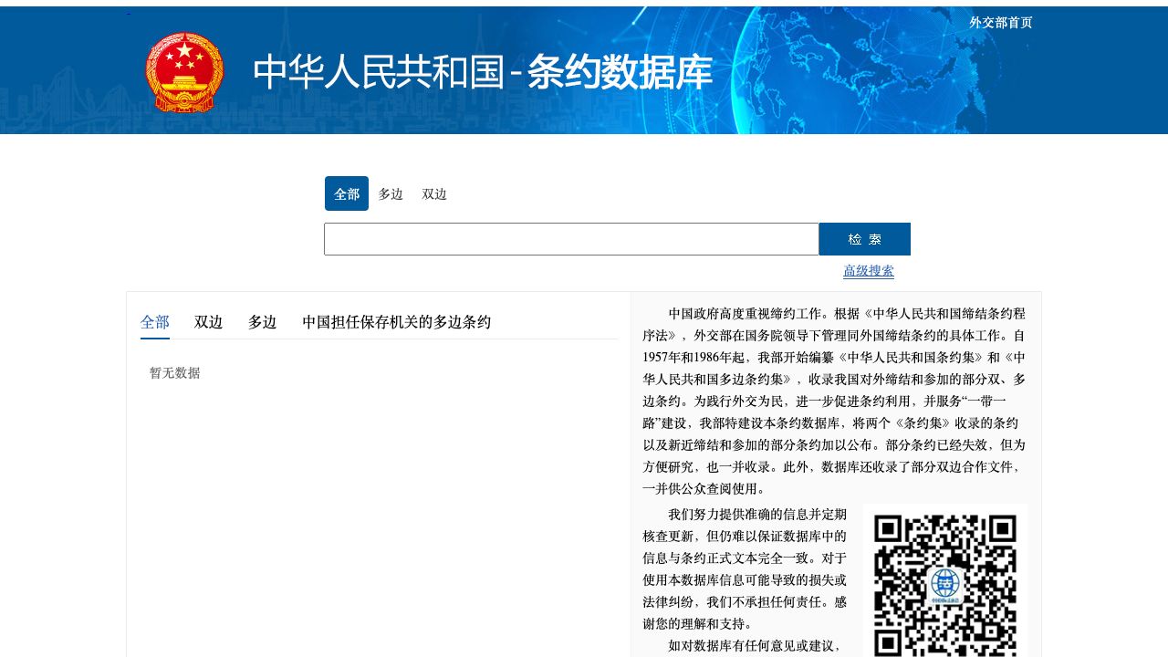This screenshot has width=1168, height=657.
Task: Switch to the 多边 search filter tab
Action: click(391, 193)
